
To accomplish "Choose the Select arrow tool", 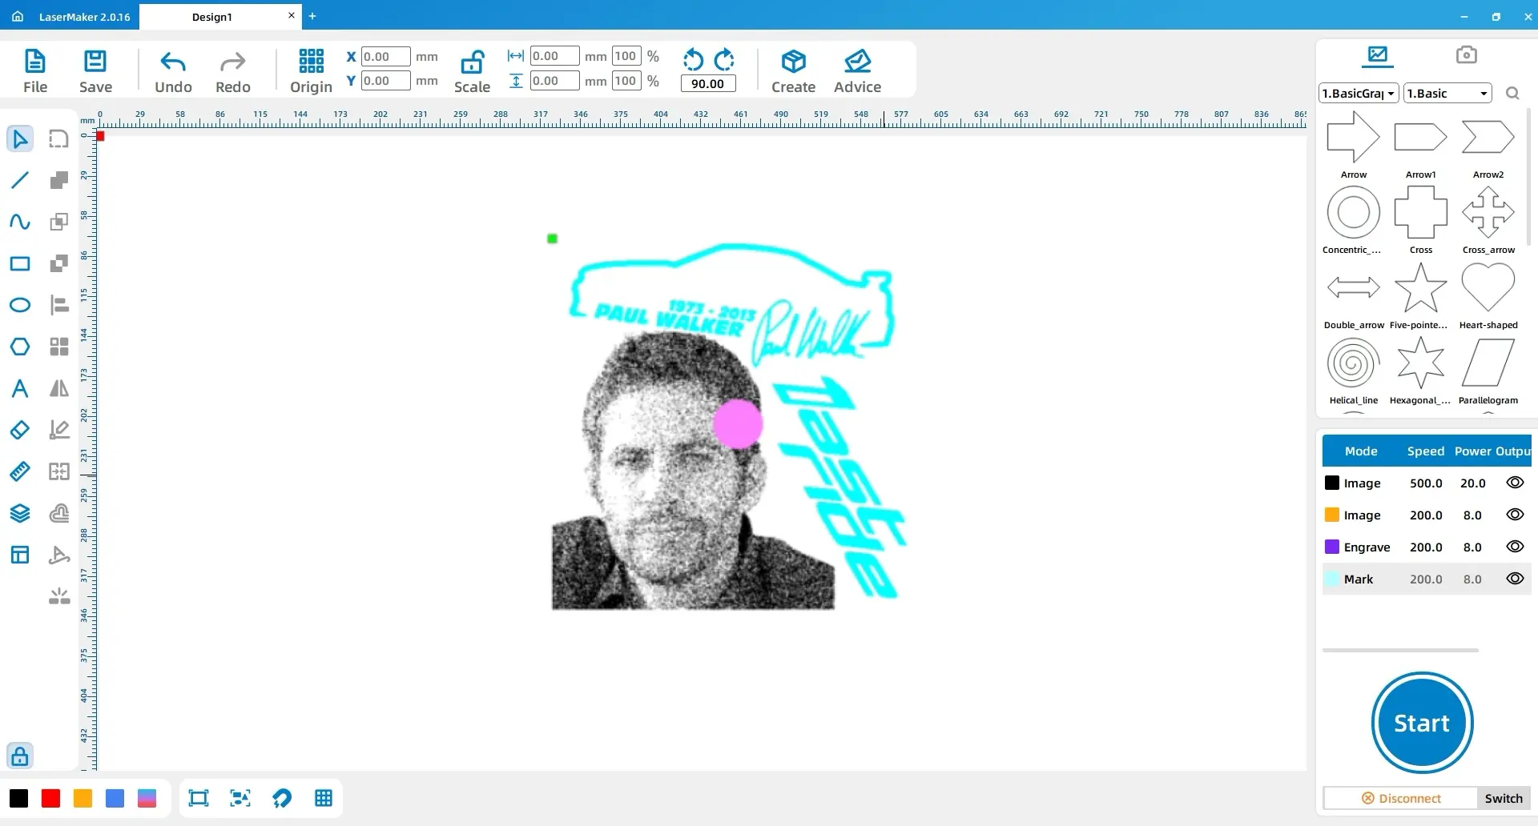I will coord(20,138).
